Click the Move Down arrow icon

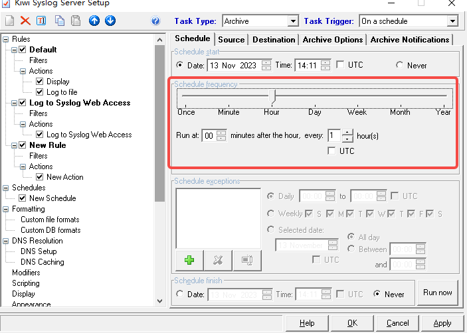pyautogui.click(x=110, y=21)
